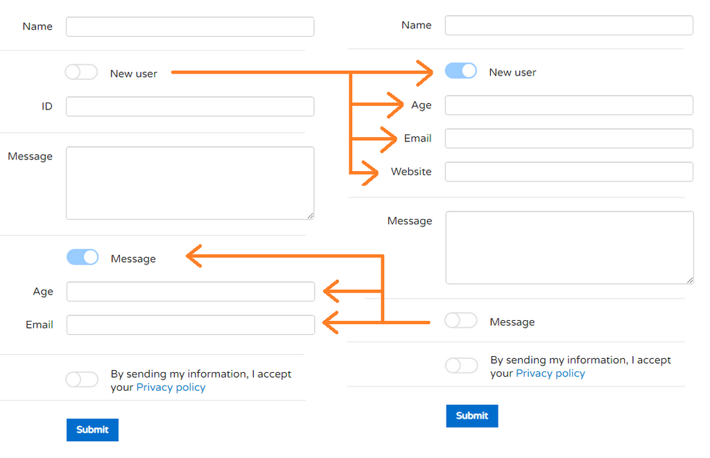Image resolution: width=710 pixels, height=458 pixels.
Task: Select the Email field on the right form
Action: pos(569,138)
